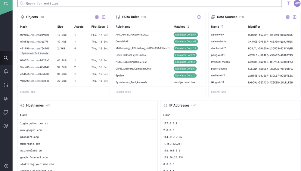Open Escalator Corp: 6 matches badge
This screenshot has height=171, width=301.
185,69
